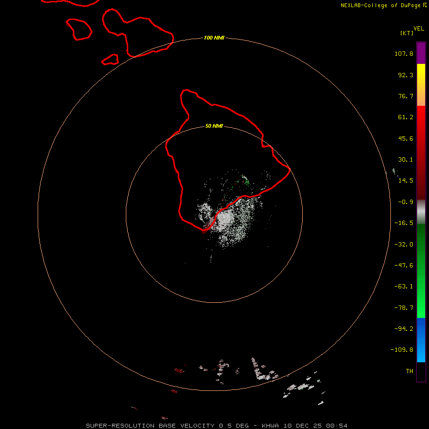Click the 14.5 velocity scale value
The width and height of the screenshot is (429, 429).
(x=406, y=181)
